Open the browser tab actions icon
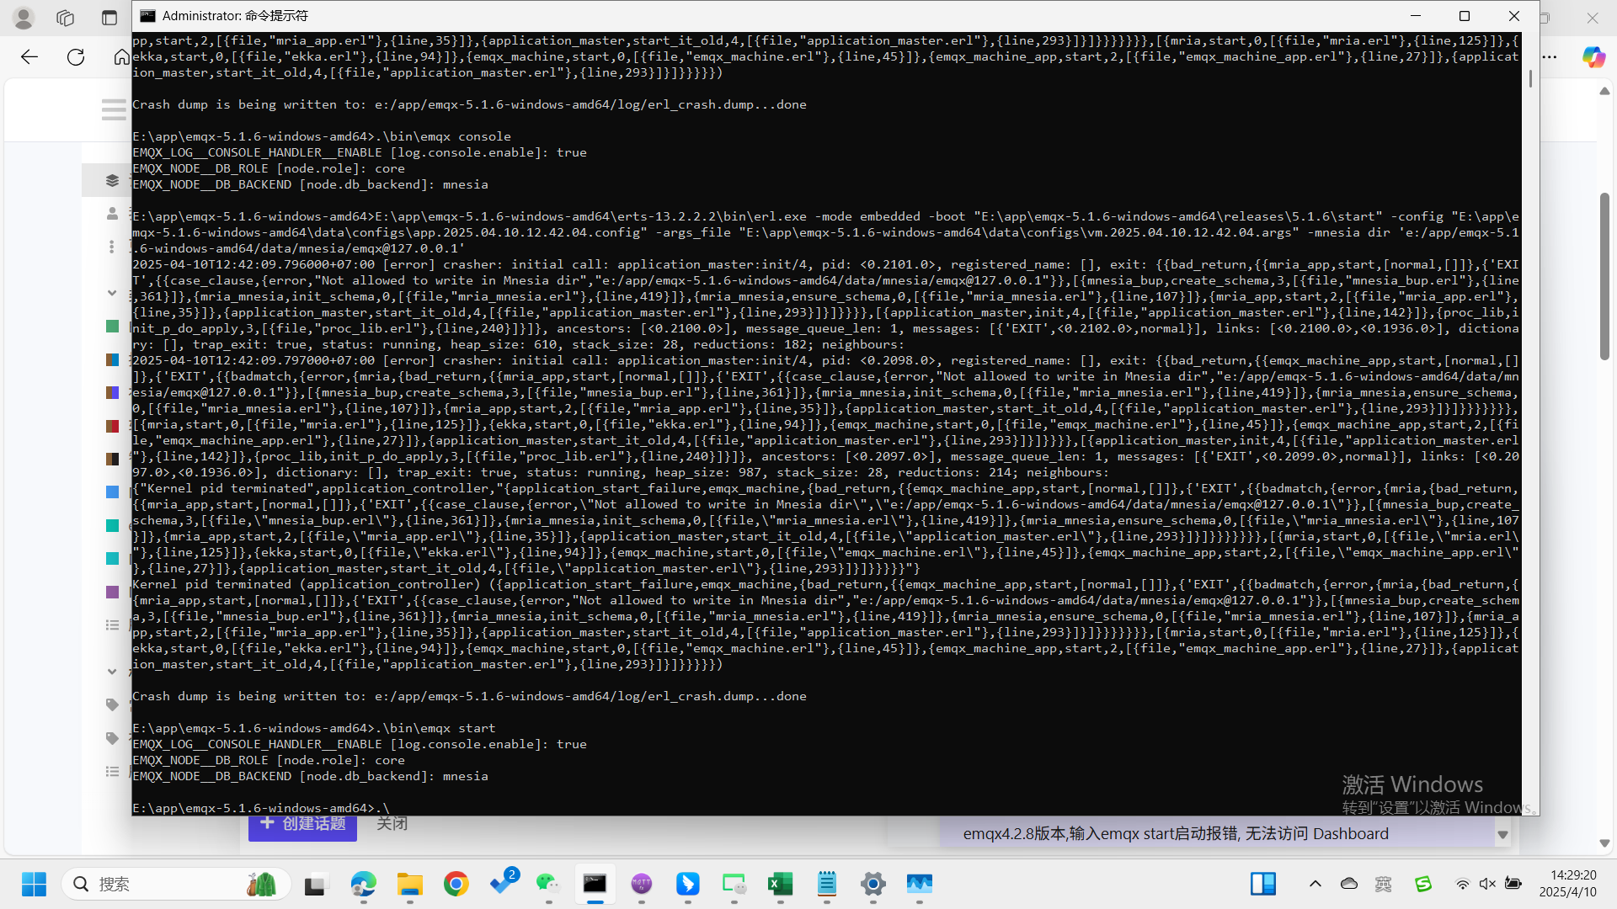 click(x=109, y=18)
